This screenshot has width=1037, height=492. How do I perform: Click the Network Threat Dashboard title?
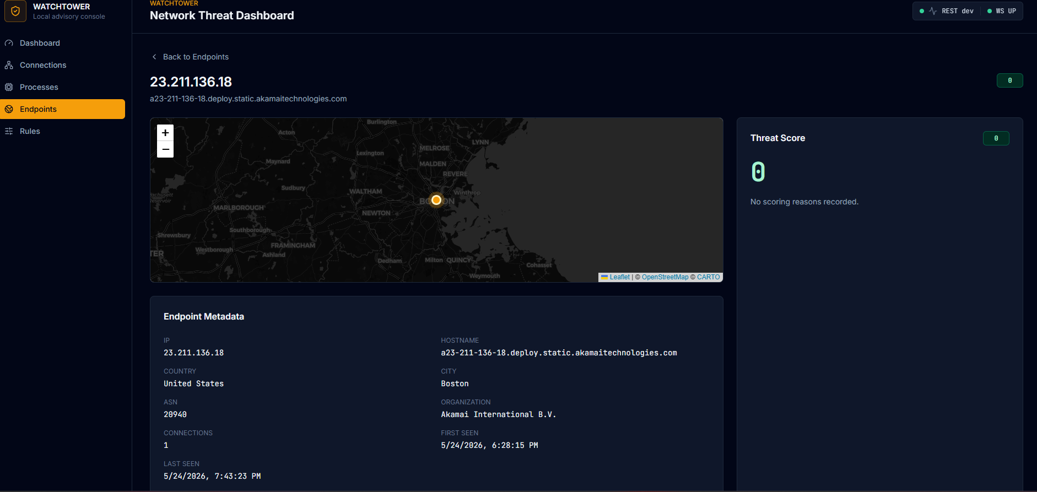pos(222,15)
